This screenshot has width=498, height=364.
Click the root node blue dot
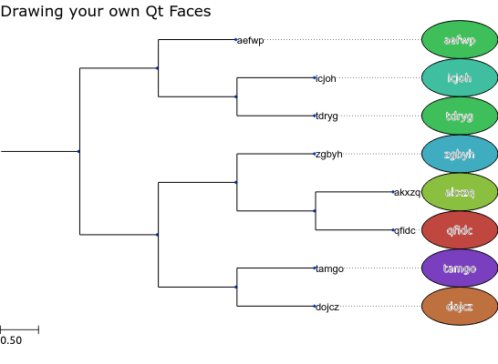tap(78, 151)
